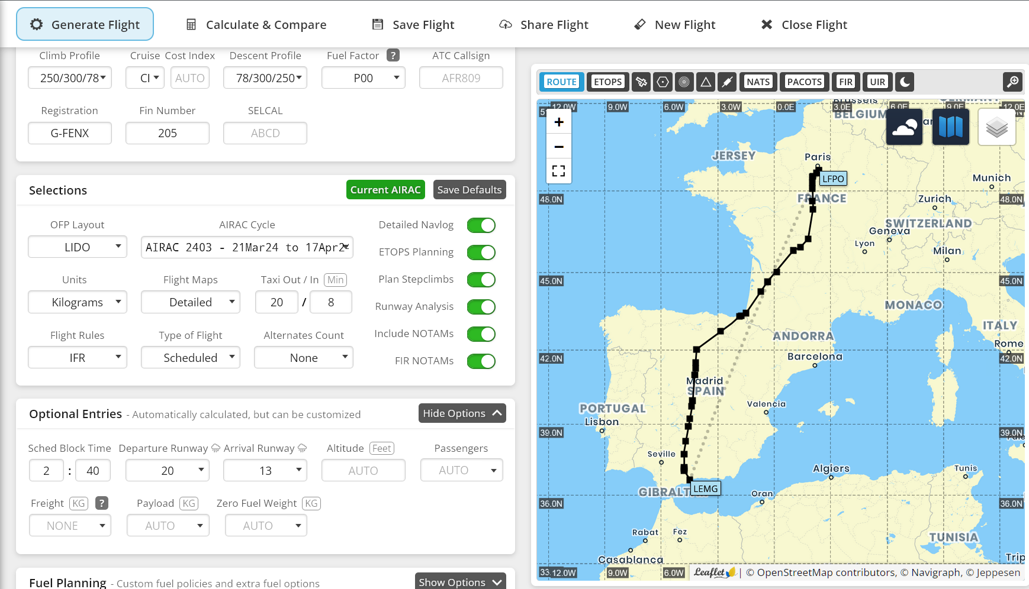Open the blue map style selector
1029x589 pixels.
(951, 127)
